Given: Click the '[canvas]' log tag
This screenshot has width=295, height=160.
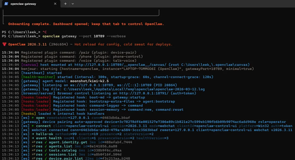Looking at the screenshot, I should 29,65.
